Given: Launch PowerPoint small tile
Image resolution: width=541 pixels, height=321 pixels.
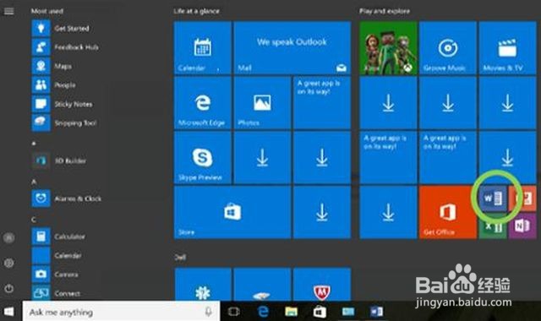Looking at the screenshot, I should pyautogui.click(x=522, y=199).
